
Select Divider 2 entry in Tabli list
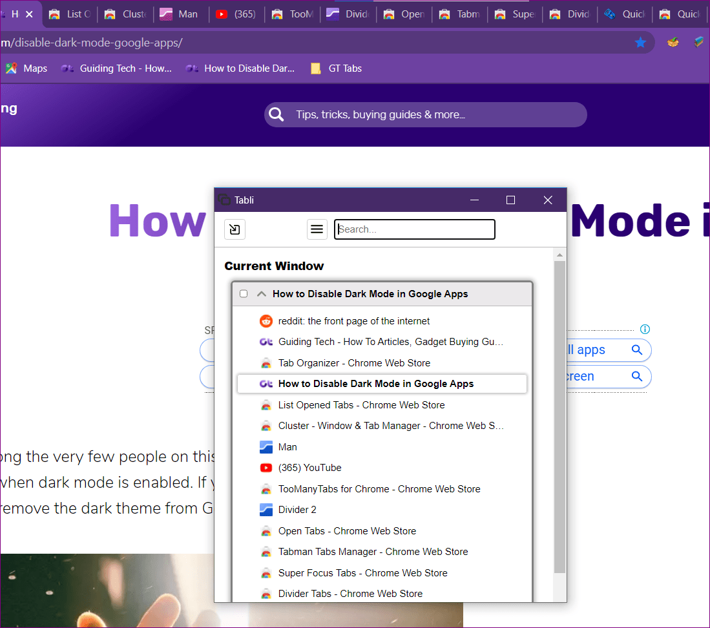(x=297, y=510)
